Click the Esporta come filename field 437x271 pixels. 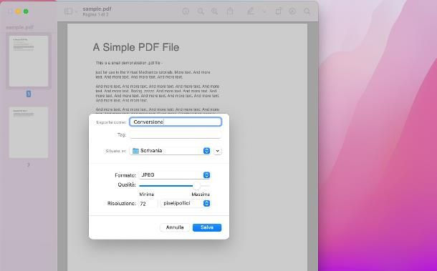click(176, 122)
